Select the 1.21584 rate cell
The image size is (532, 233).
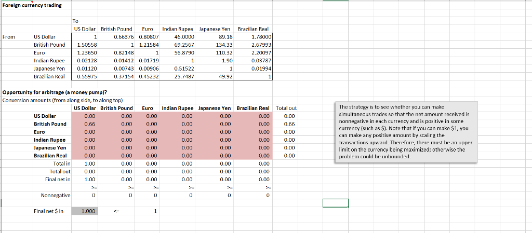click(147, 45)
